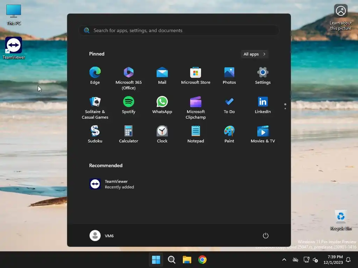358x268 pixels.
Task: Click Learn about this picture icon
Action: point(341,17)
